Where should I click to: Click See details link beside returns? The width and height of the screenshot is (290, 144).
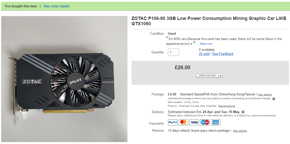(x=240, y=131)
